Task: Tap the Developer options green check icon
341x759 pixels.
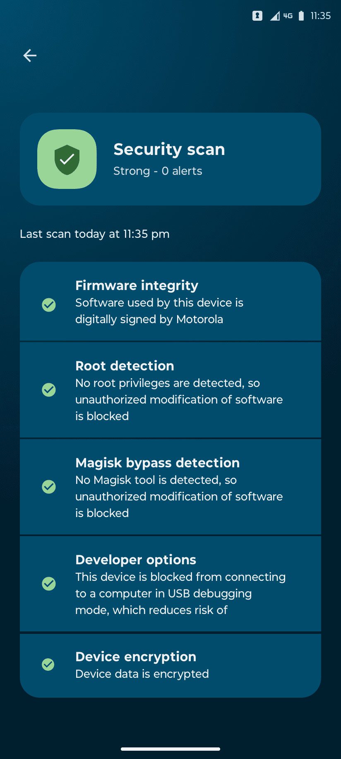Action: tap(49, 584)
